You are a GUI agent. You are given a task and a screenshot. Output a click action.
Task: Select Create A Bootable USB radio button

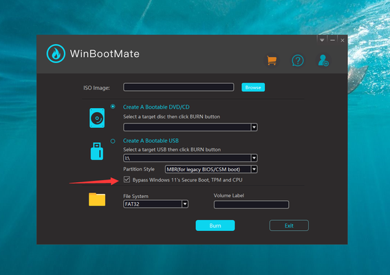click(x=113, y=141)
